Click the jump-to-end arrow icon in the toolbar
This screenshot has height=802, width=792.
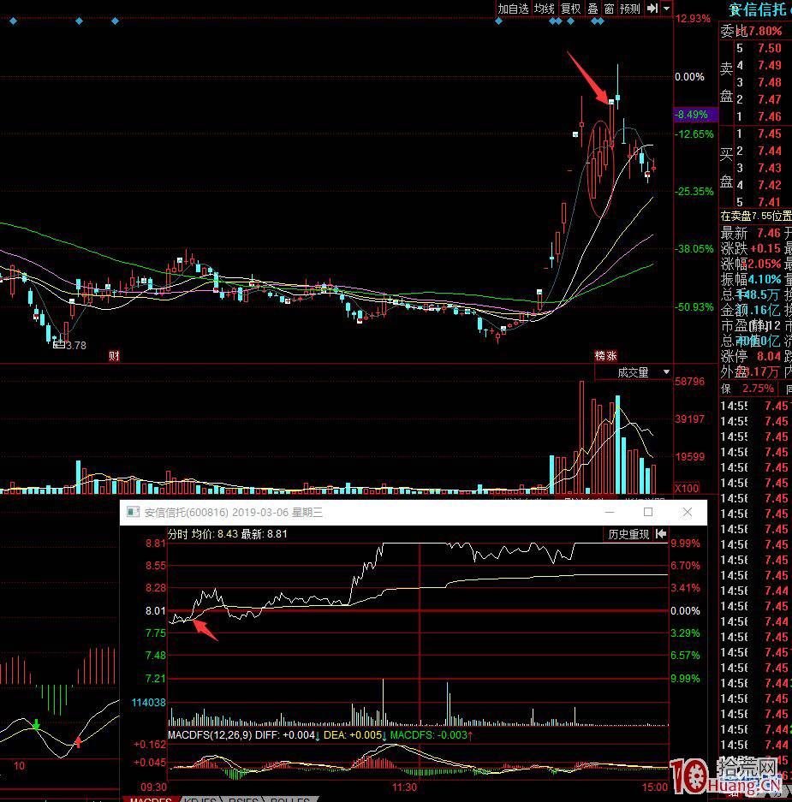pyautogui.click(x=652, y=9)
